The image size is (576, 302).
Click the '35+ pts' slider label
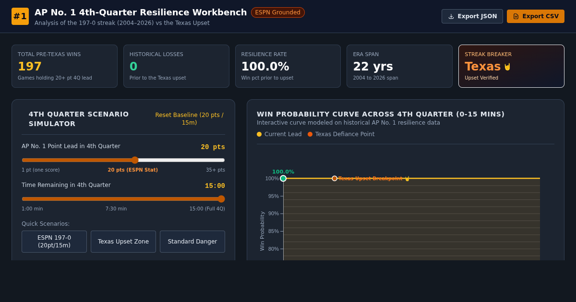(x=216, y=170)
